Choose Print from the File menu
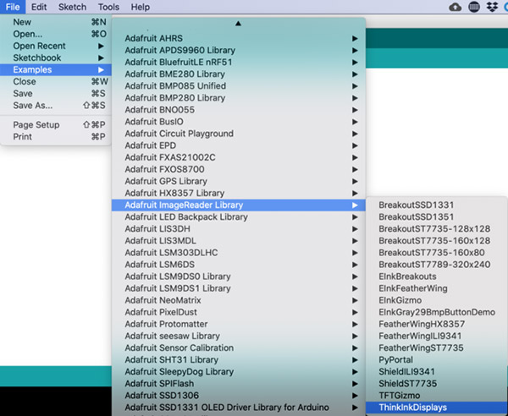The image size is (508, 416). click(56, 136)
